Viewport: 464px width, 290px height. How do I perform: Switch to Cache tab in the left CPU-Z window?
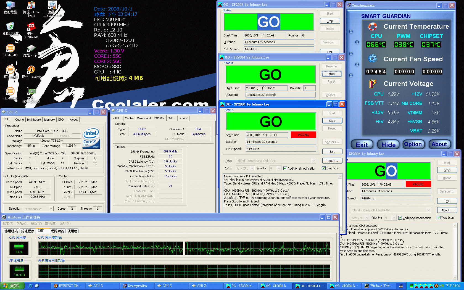pos(19,120)
